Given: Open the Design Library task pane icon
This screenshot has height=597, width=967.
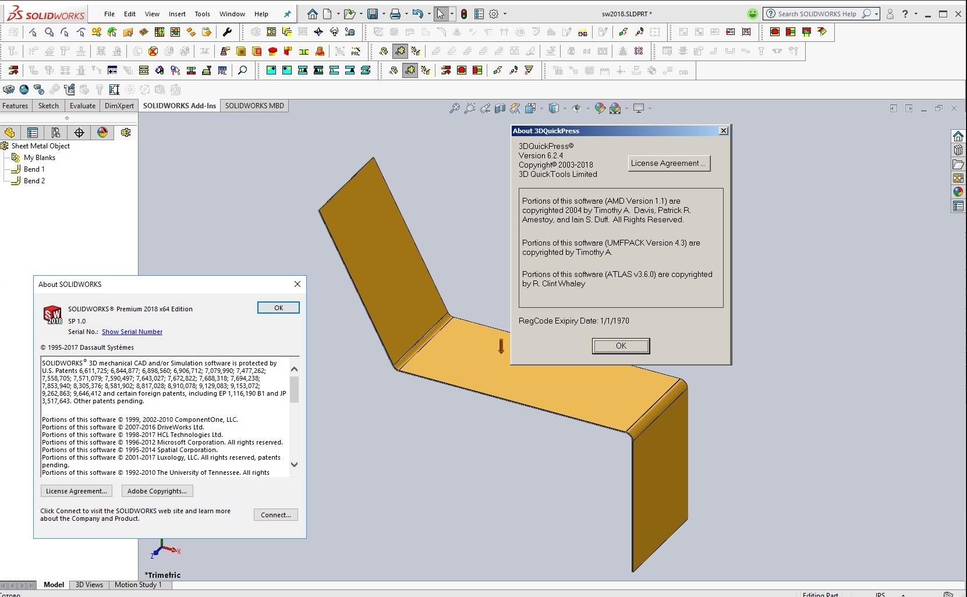Looking at the screenshot, I should tap(958, 150).
